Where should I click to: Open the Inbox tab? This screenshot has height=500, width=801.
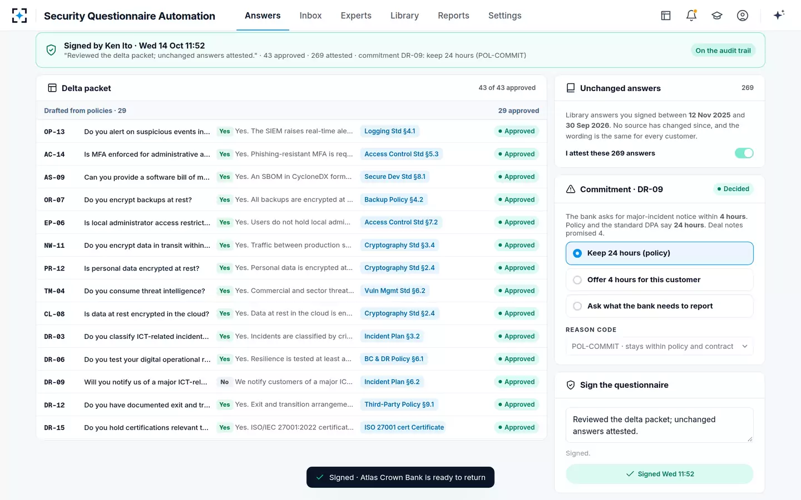(310, 16)
